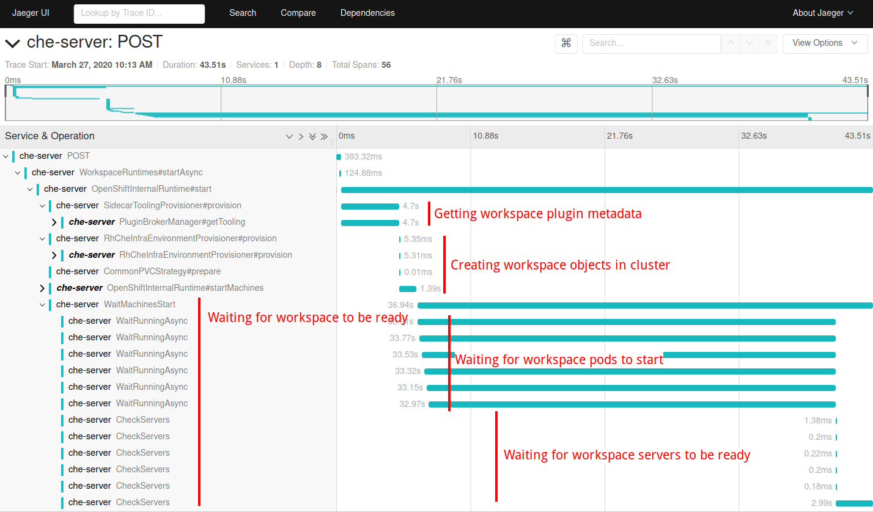Click the keyboard shortcuts command icon
Image resolution: width=873 pixels, height=512 pixels.
(x=566, y=43)
